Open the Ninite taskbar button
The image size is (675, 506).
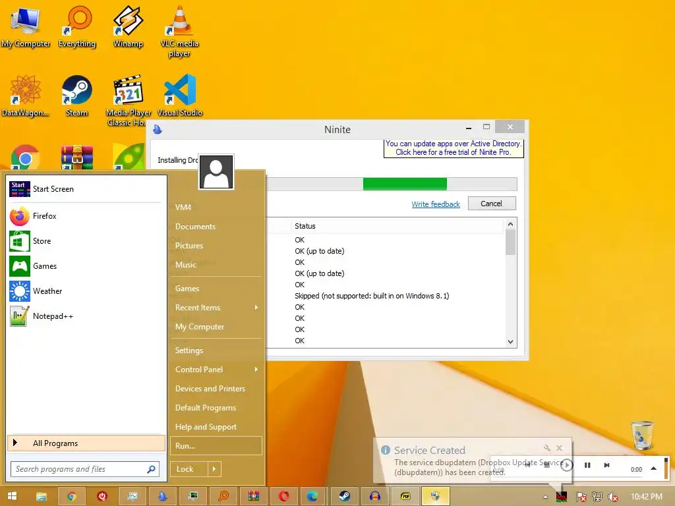click(162, 496)
